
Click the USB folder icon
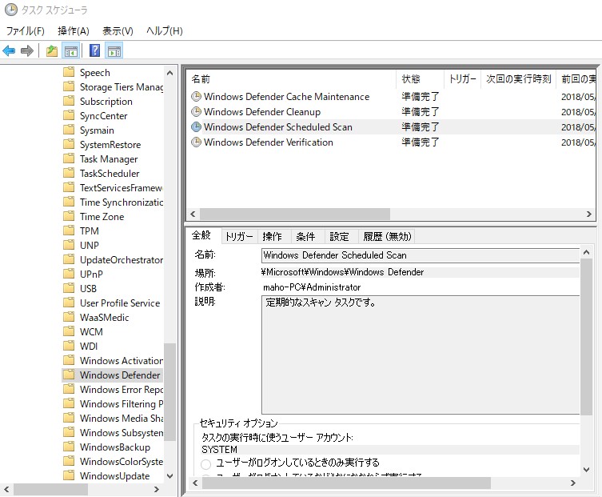(x=69, y=288)
